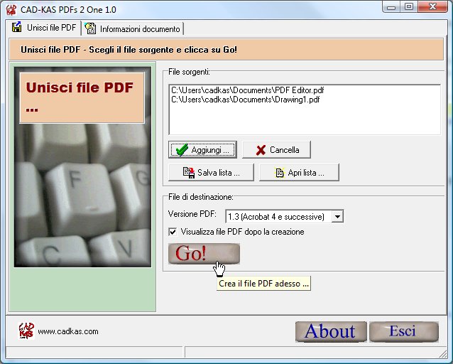453x364 pixels.
Task: Click the red X Cancella icon
Action: 261,150
